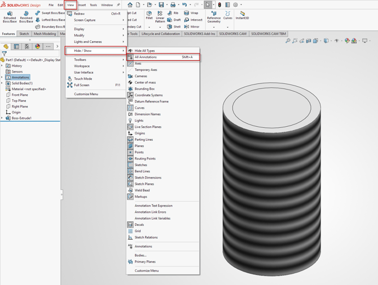Expand the Solid Bodies(1) tree node
Viewport: 378px width, 285px height.
pyautogui.click(x=2, y=83)
